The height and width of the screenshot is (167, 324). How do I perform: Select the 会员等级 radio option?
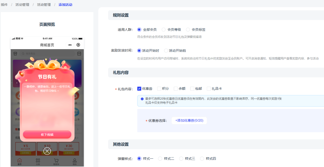[x=163, y=30]
